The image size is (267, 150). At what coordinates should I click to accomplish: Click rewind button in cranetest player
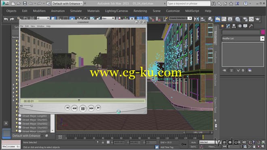click(x=74, y=108)
